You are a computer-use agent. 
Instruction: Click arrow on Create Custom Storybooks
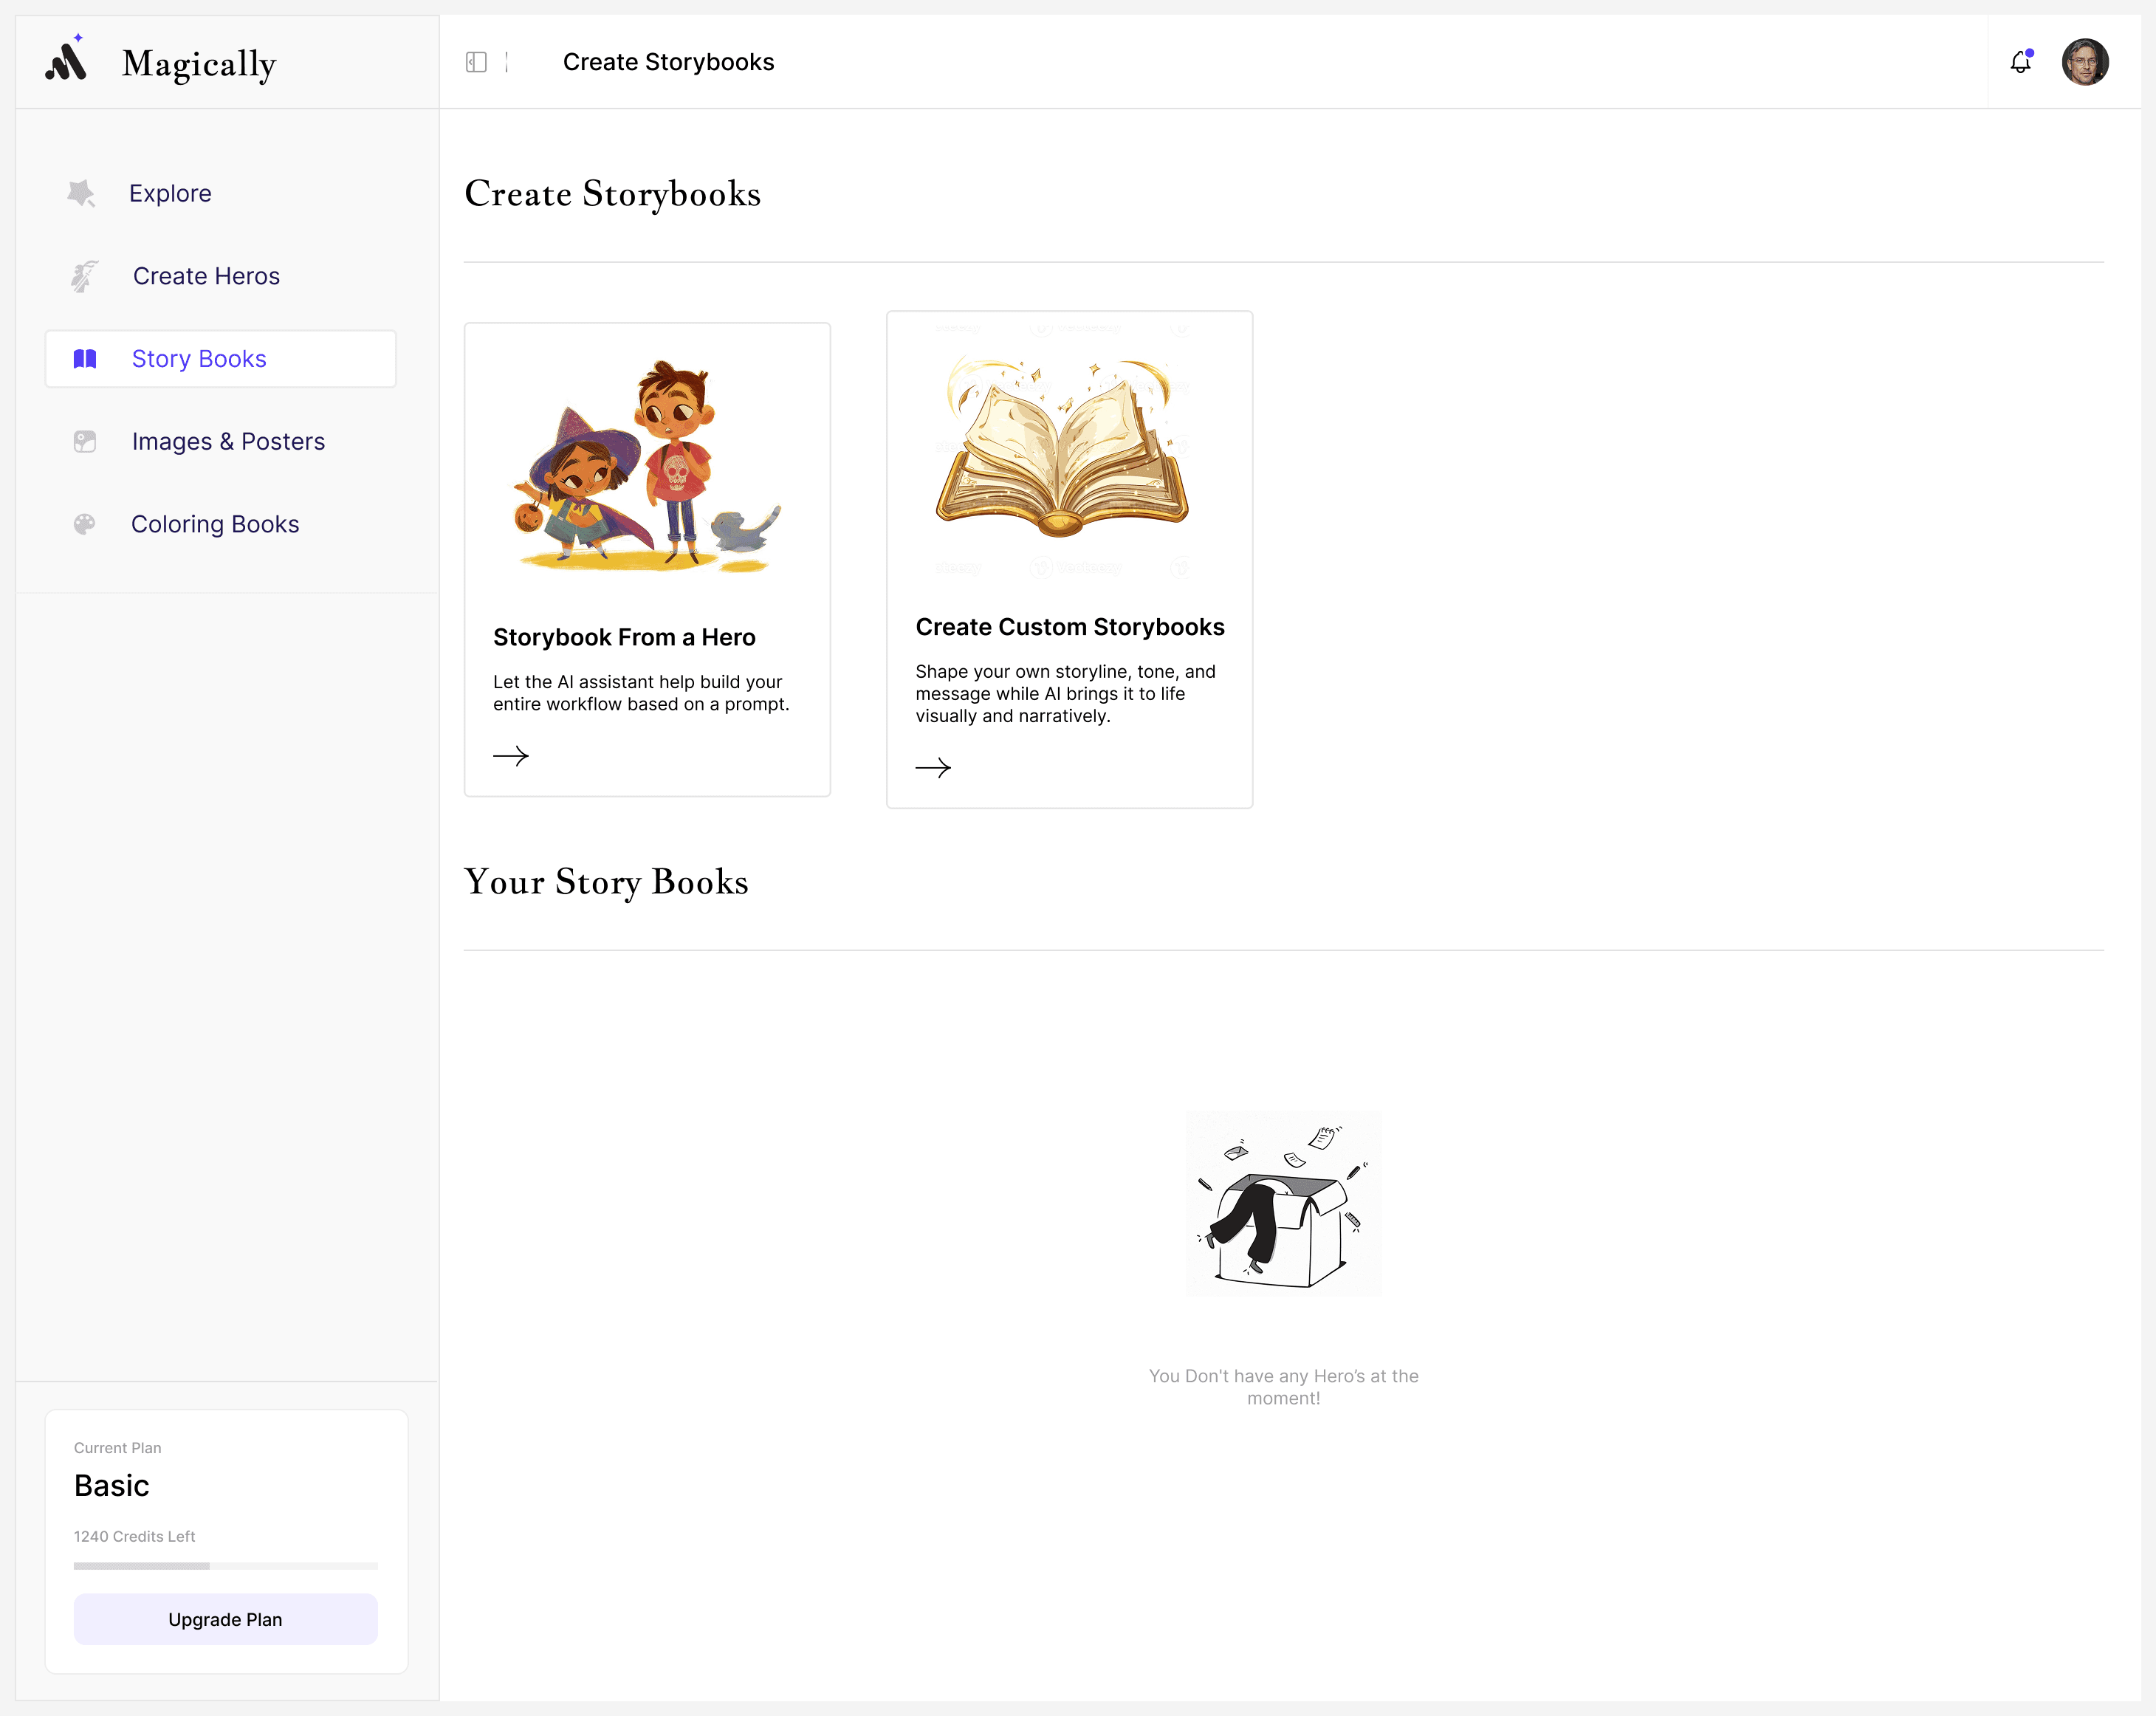point(933,768)
